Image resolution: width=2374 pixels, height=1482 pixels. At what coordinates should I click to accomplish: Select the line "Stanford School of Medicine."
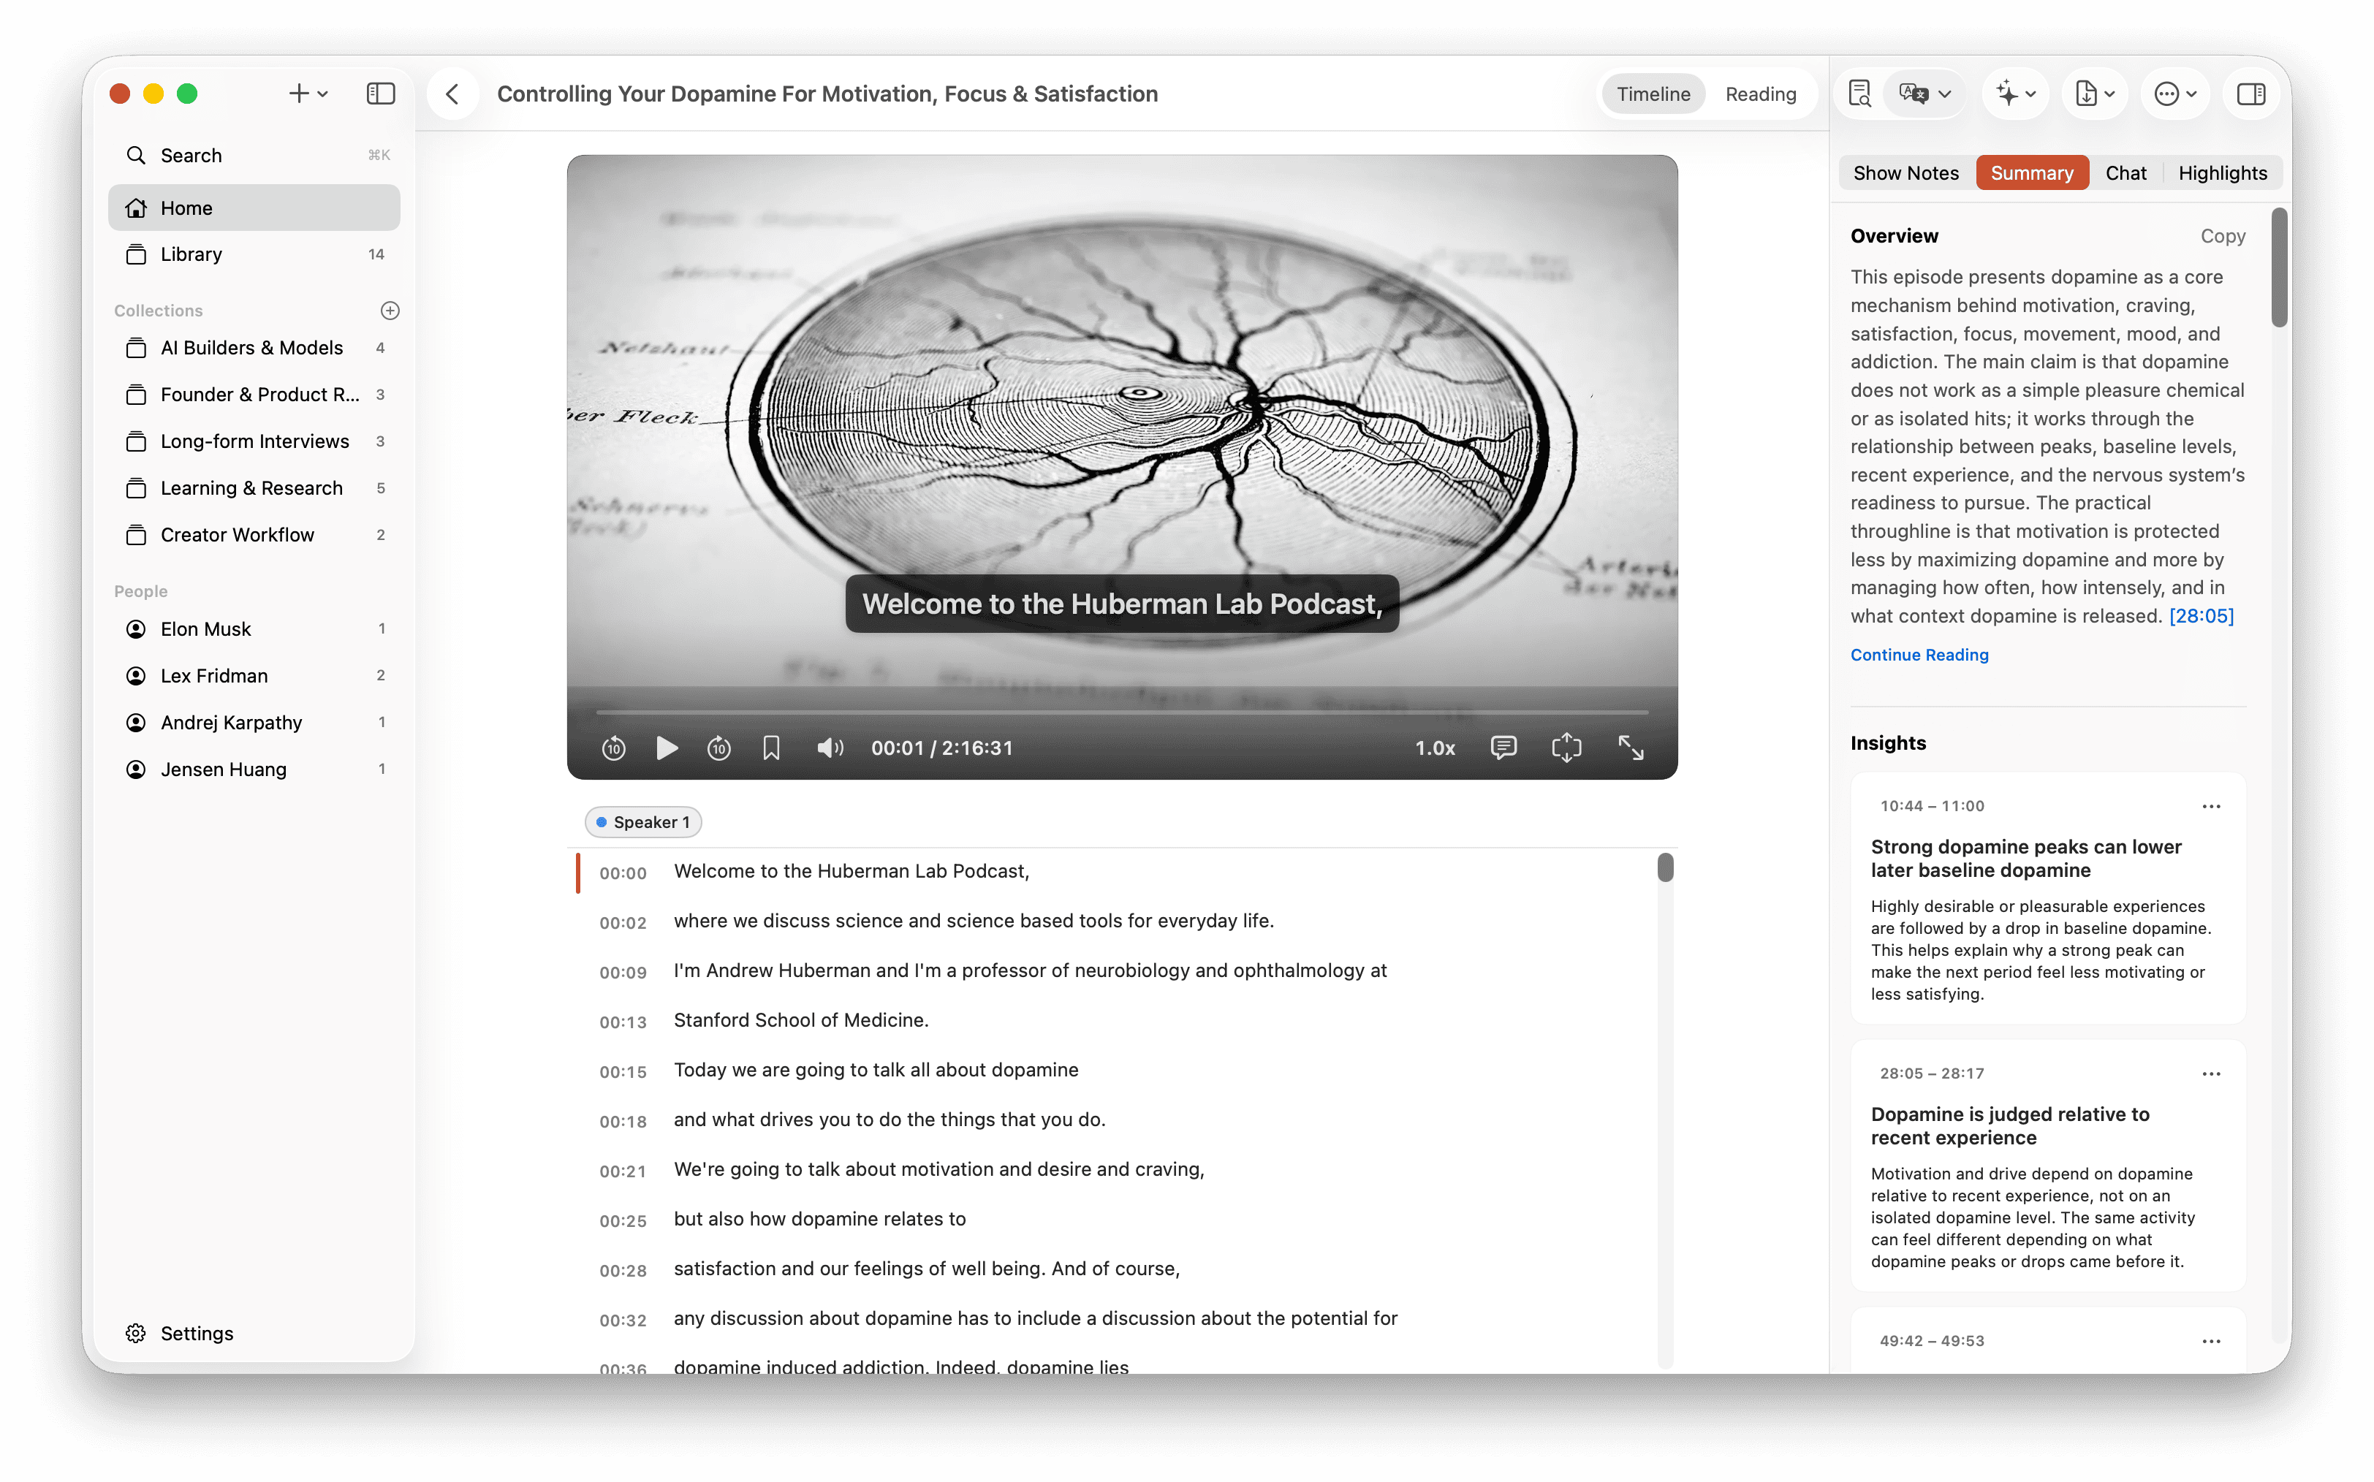click(801, 1020)
